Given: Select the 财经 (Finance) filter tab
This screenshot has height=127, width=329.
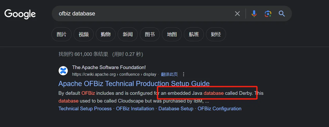Looking at the screenshot, I should [216, 34].
